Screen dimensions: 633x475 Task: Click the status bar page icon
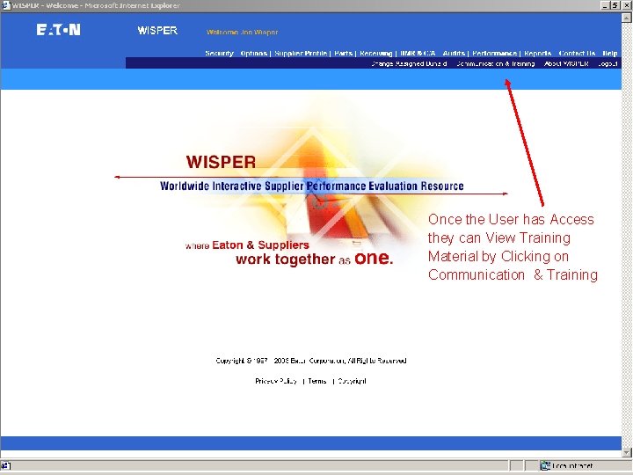[5, 466]
